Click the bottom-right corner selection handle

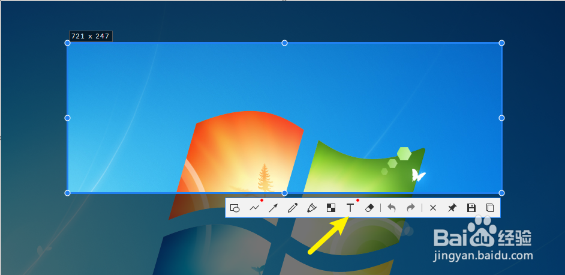point(501,193)
